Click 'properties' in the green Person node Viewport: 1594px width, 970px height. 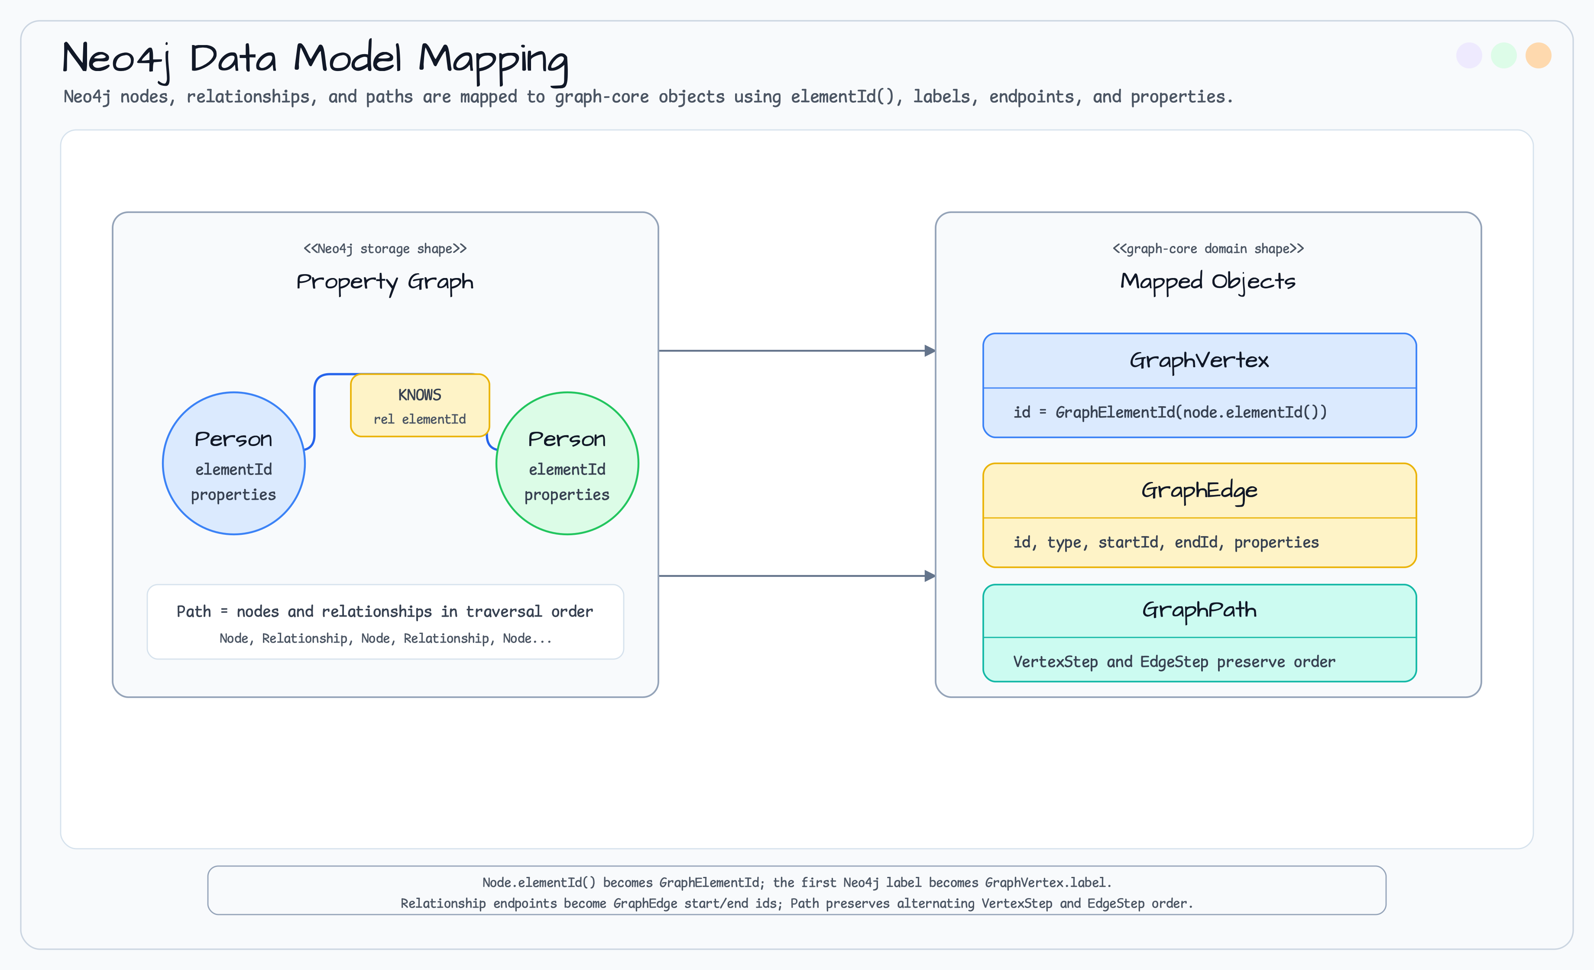coord(567,495)
